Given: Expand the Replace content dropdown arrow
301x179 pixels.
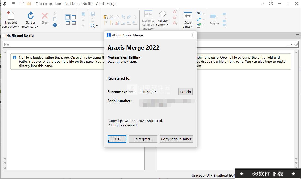Looking at the screenshot, I should pos(167,25).
